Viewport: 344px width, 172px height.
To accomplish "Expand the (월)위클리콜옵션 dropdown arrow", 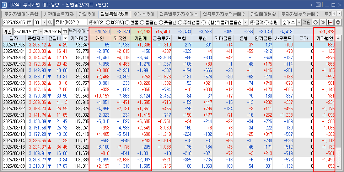I will [x=246, y=22].
